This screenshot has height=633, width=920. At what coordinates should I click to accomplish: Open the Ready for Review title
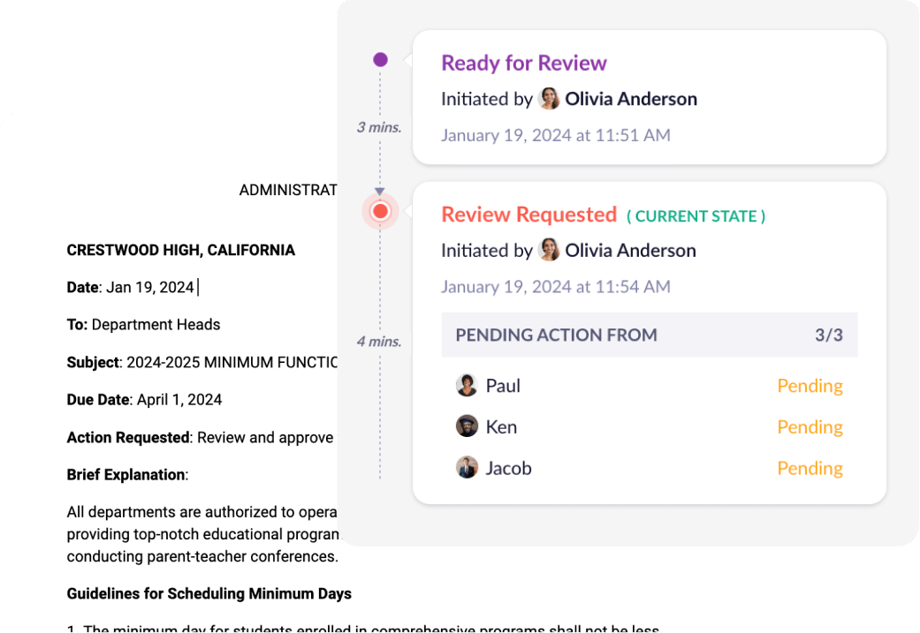tap(524, 64)
